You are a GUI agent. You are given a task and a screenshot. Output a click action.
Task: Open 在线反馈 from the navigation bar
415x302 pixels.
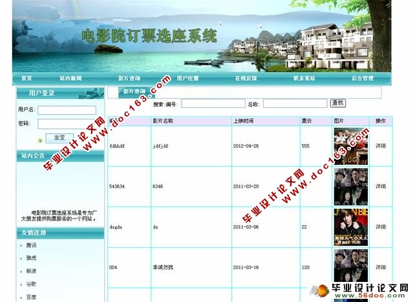coord(246,78)
